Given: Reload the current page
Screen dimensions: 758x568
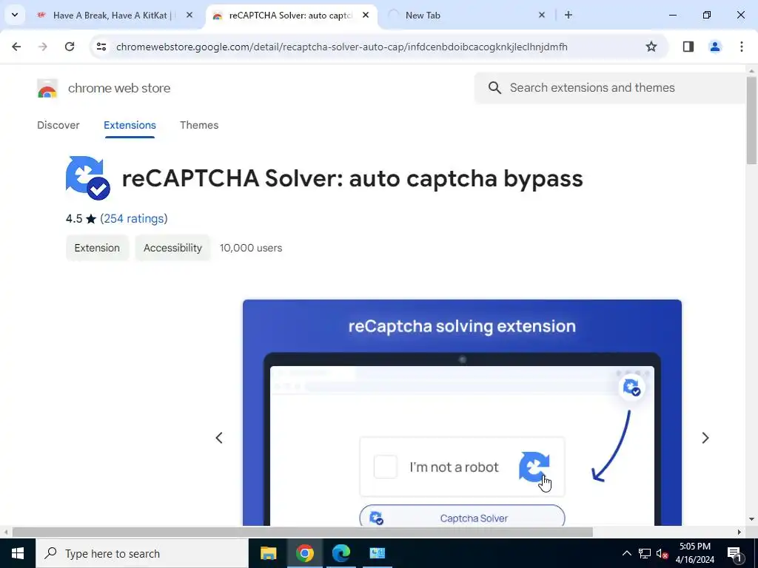Looking at the screenshot, I should (x=70, y=47).
